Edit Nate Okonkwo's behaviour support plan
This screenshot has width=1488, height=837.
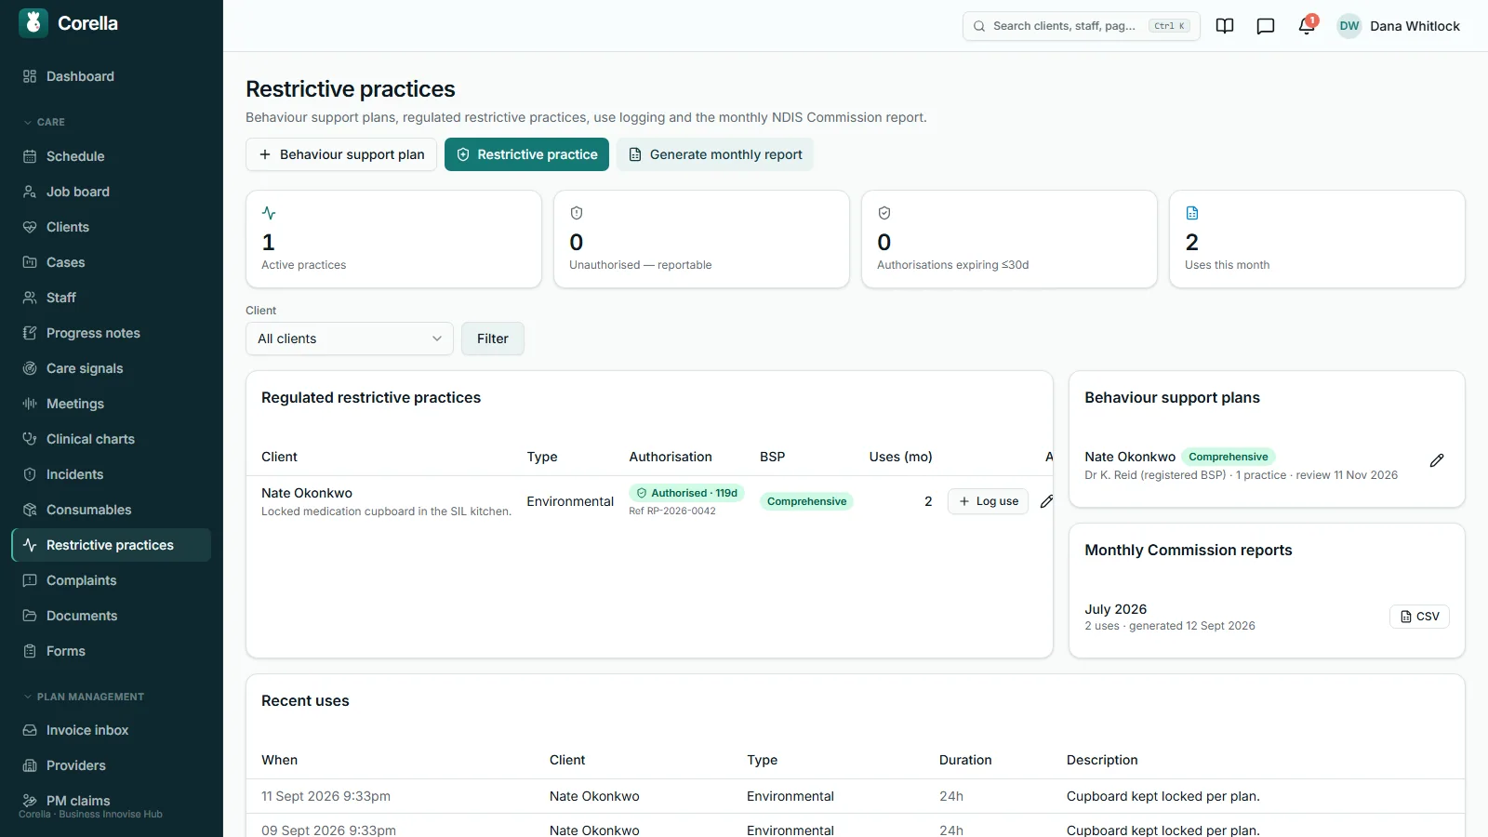[1437, 460]
